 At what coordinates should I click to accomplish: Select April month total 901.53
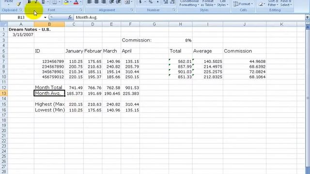pyautogui.click(x=130, y=87)
